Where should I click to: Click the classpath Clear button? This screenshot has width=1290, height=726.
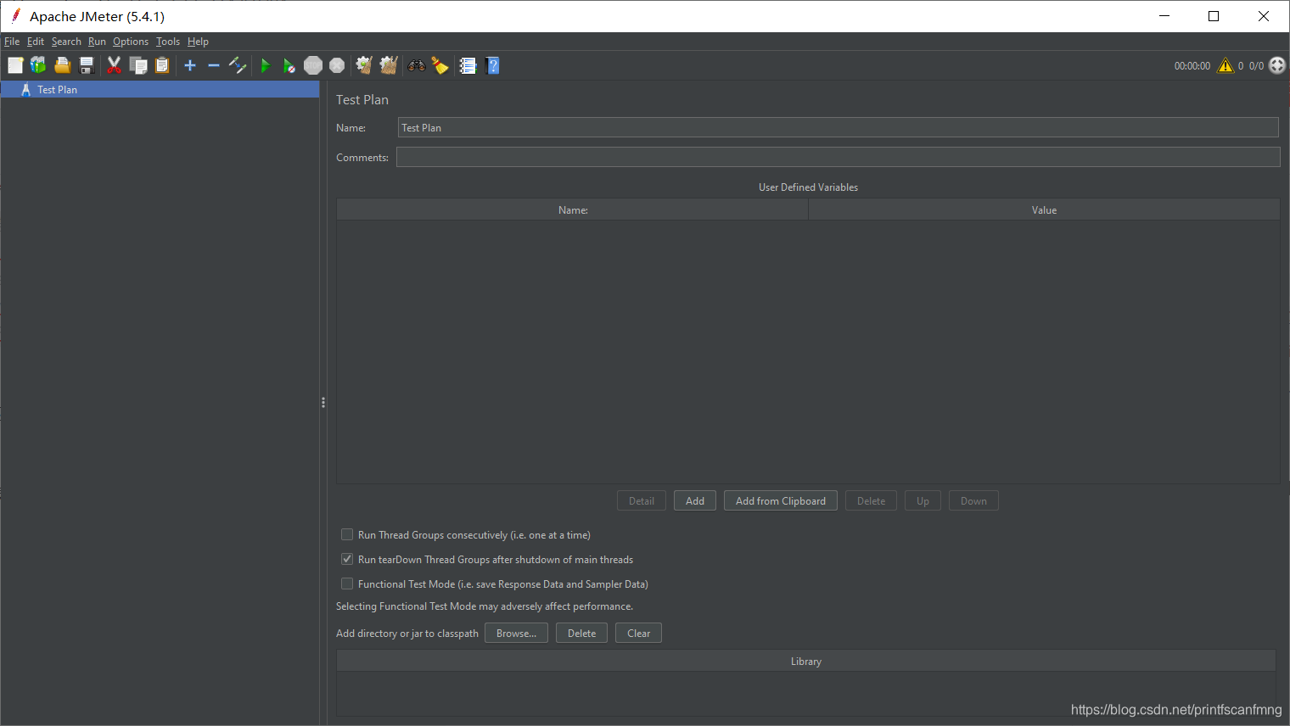[x=639, y=633]
